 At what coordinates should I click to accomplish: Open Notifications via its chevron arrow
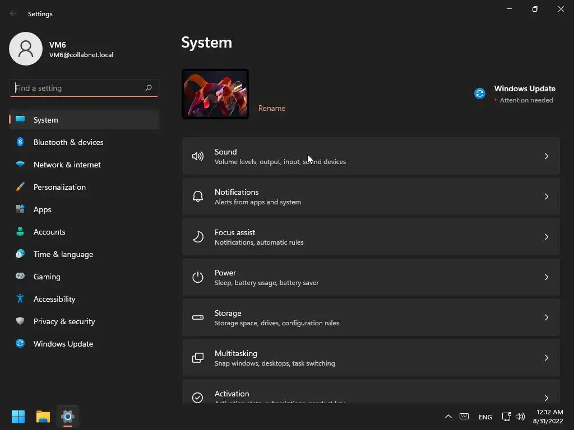click(x=546, y=197)
